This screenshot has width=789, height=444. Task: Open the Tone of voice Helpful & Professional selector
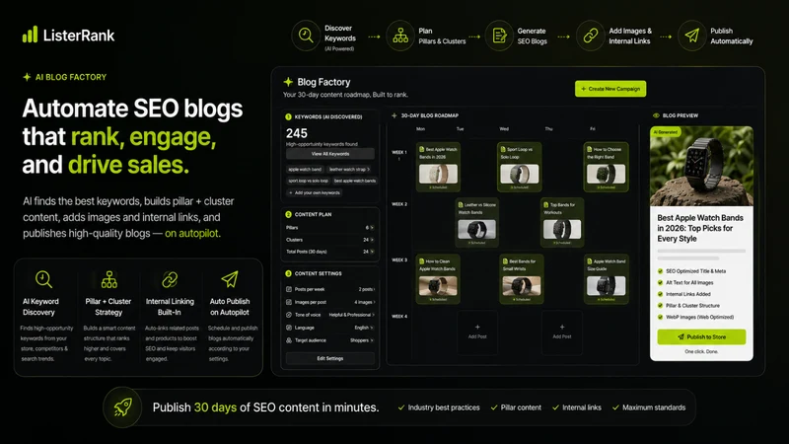point(352,315)
